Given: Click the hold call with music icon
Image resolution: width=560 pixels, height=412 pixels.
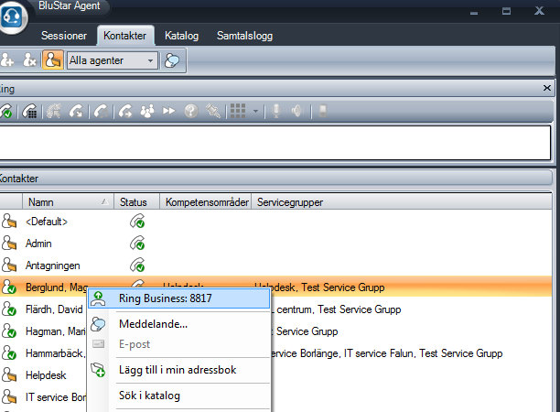Looking at the screenshot, I should coord(102,111).
